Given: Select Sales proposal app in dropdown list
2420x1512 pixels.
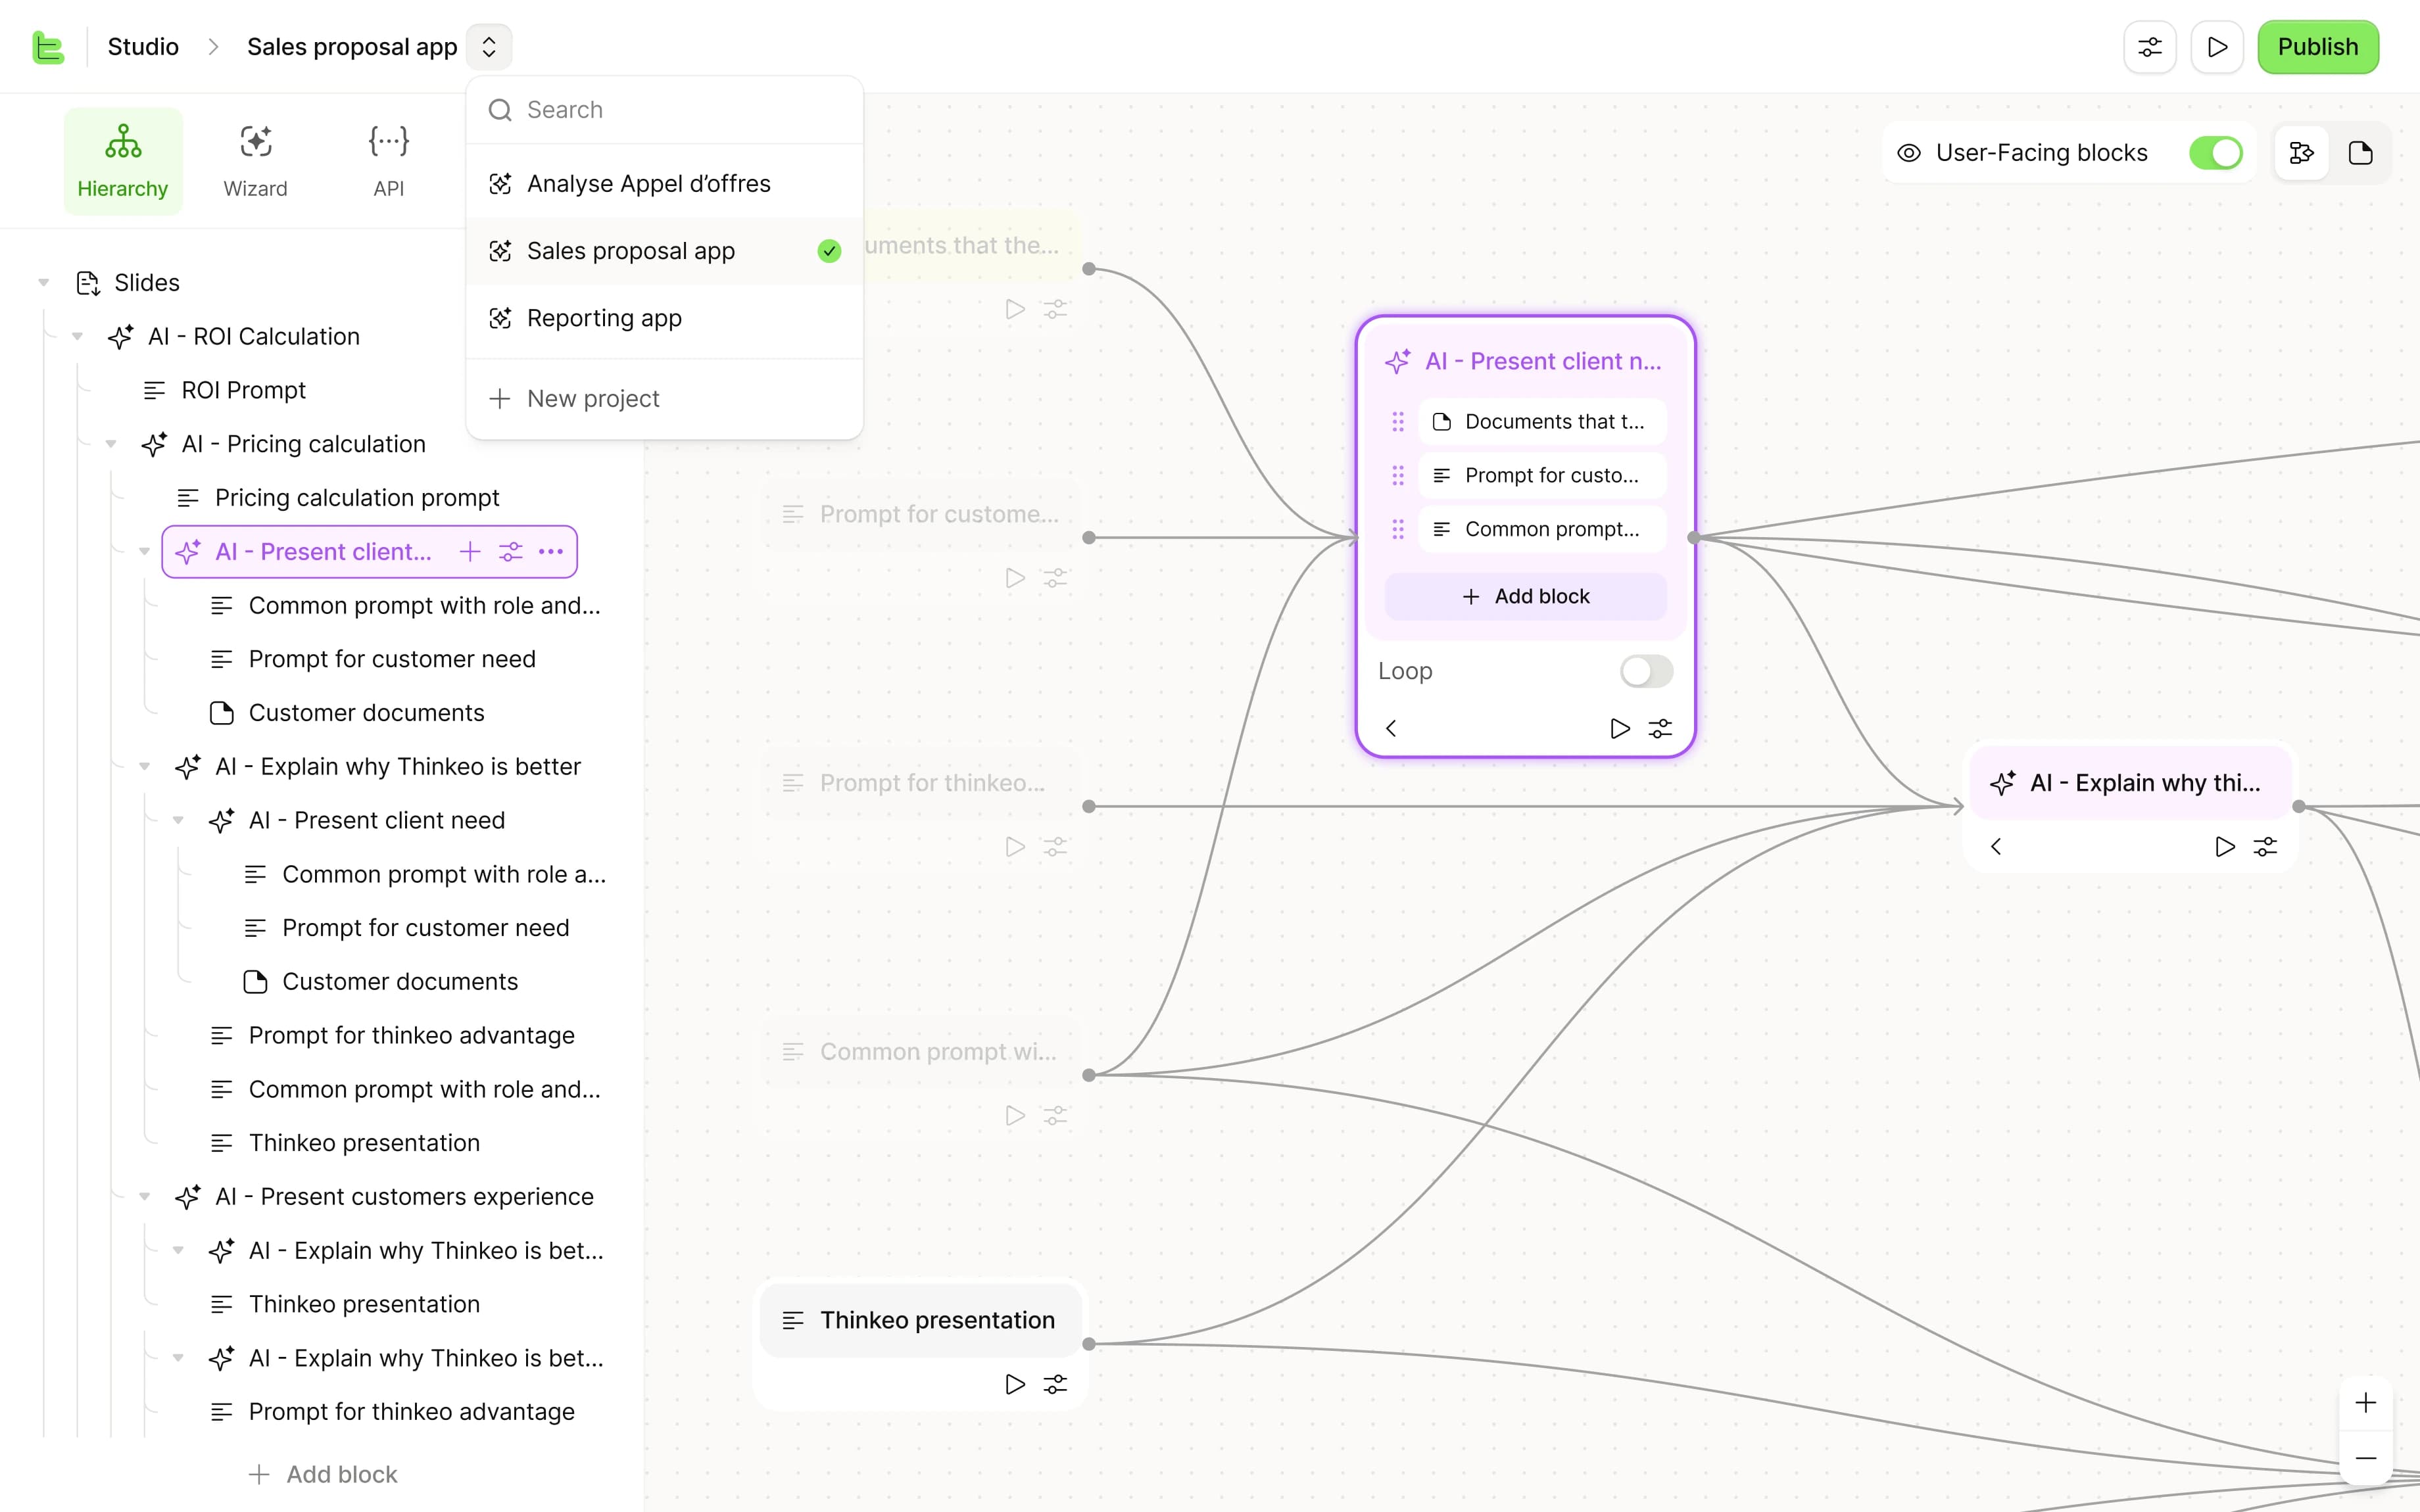Looking at the screenshot, I should pyautogui.click(x=665, y=251).
